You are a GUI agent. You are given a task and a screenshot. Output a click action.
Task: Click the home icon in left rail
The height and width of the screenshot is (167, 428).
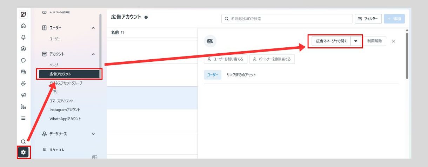pos(24,26)
